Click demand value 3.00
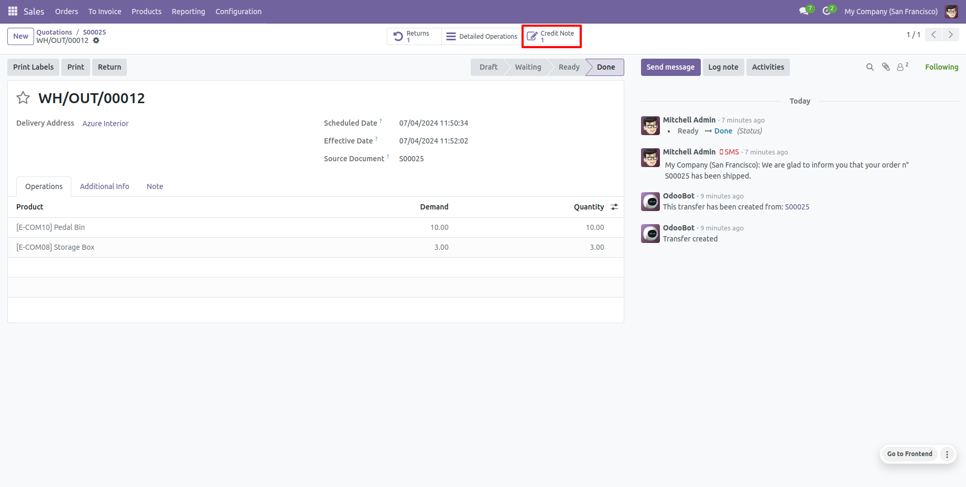Screen dimensions: 966x487 [441, 247]
